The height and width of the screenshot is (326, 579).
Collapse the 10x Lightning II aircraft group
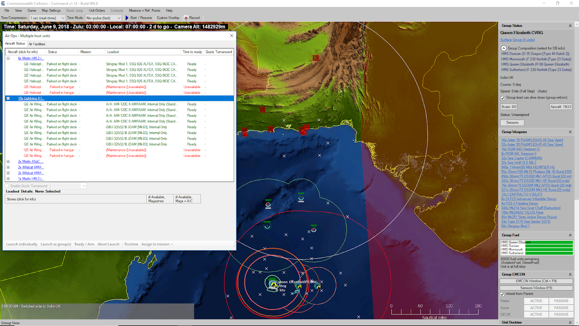click(8, 99)
